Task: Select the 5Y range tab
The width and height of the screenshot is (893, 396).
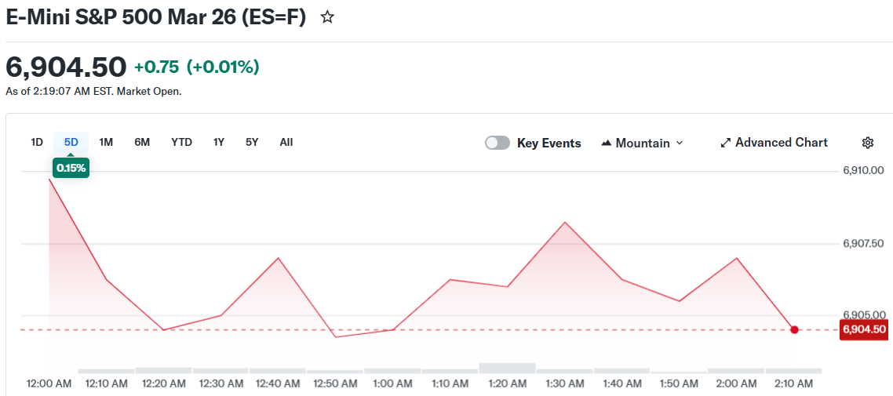Action: click(253, 142)
